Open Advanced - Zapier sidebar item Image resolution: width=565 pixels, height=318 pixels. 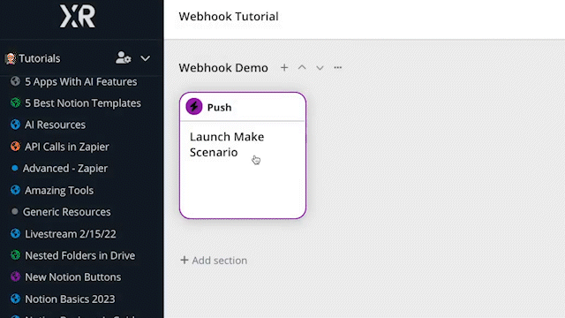click(x=64, y=169)
